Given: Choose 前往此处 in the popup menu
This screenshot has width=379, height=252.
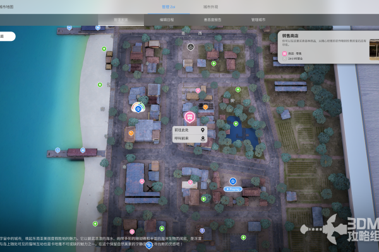Looking at the screenshot, I should coord(189,130).
